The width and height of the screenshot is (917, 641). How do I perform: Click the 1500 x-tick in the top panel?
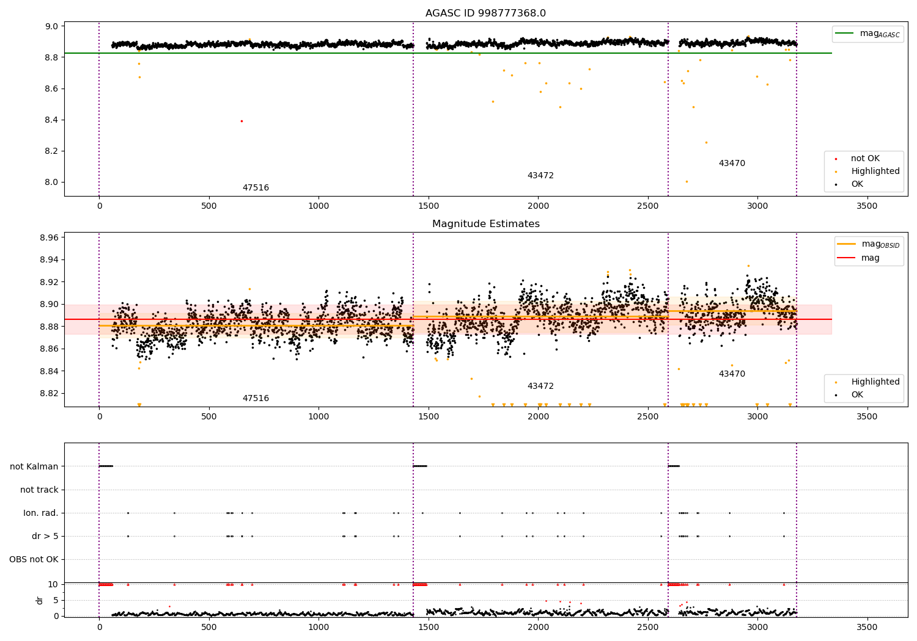coord(428,206)
